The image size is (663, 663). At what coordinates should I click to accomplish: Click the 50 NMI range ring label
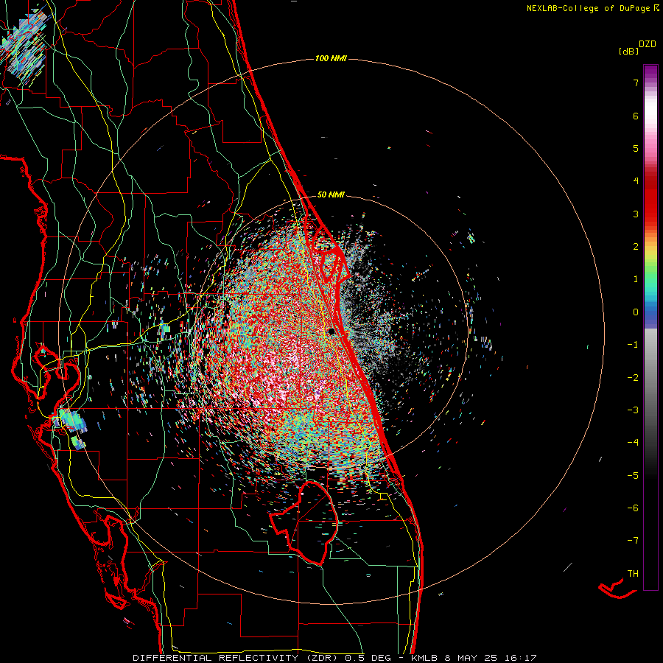(331, 194)
